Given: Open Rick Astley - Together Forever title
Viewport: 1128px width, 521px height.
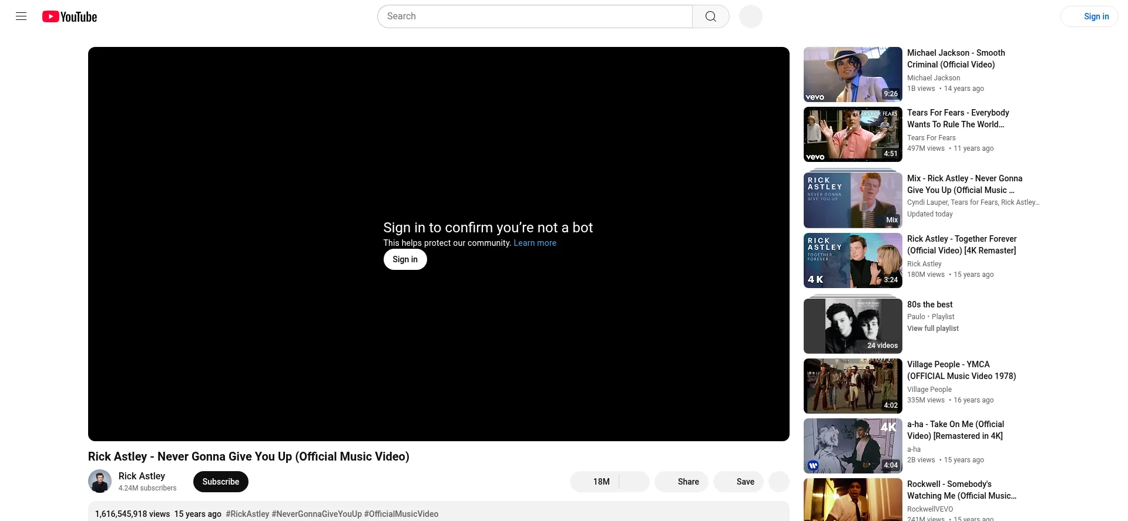Looking at the screenshot, I should point(962,245).
